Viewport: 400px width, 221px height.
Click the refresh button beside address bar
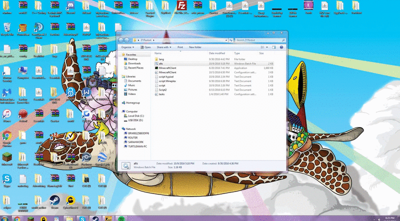coord(231,40)
